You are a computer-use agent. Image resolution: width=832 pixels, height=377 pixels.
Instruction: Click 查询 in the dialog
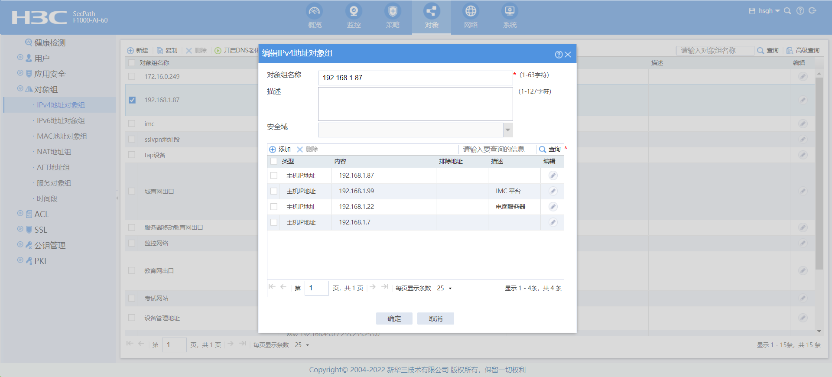click(x=550, y=149)
